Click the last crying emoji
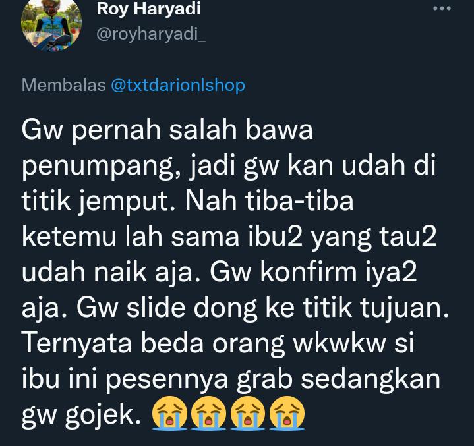Screen dimensions: 474x446 [x=287, y=413]
